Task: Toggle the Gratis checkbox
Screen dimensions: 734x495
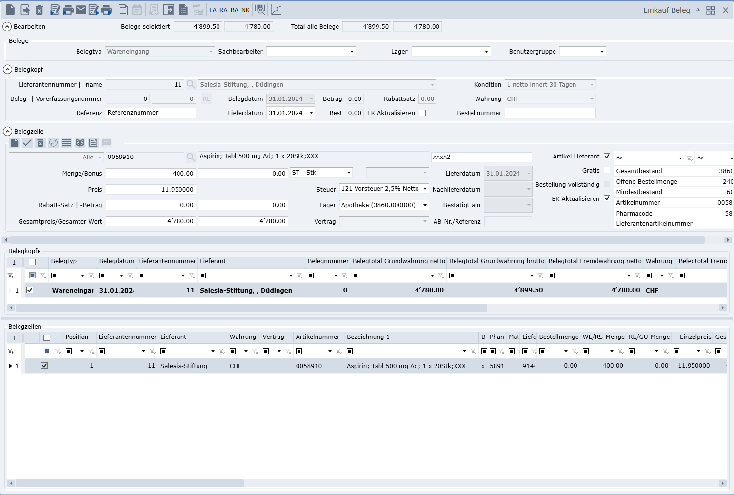Action: (x=607, y=170)
